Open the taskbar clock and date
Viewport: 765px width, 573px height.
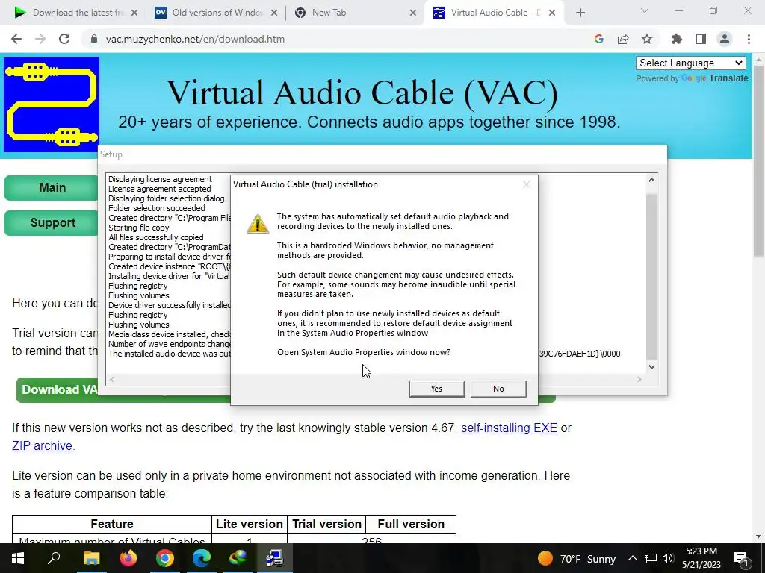701,558
